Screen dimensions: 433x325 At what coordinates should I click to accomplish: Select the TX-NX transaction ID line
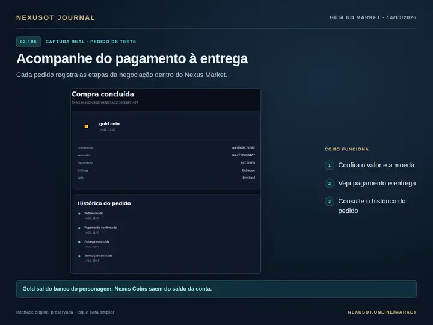pos(105,102)
